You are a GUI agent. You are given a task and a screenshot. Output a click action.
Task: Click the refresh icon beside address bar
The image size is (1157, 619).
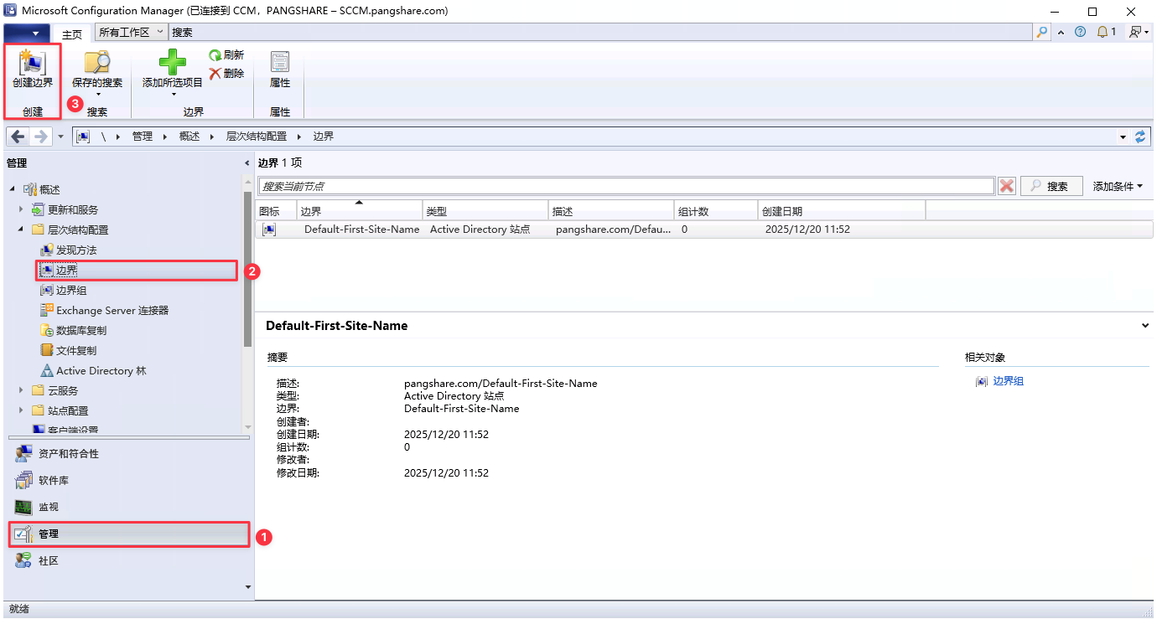[1140, 137]
